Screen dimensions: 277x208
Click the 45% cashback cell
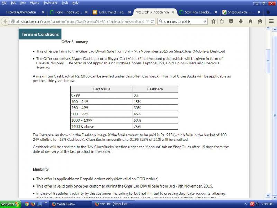[x=155, y=114]
